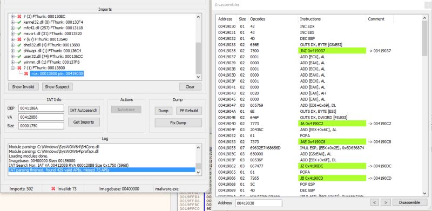Go forward with the > button in Disassembler
Image resolution: width=432 pixels, height=211 pixels.
click(386, 202)
